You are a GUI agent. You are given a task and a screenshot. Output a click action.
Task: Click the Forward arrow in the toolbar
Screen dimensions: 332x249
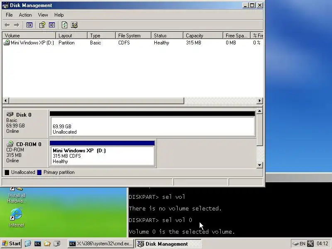pos(17,25)
